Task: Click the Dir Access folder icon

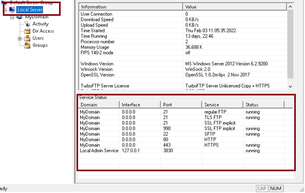Action: [27, 31]
